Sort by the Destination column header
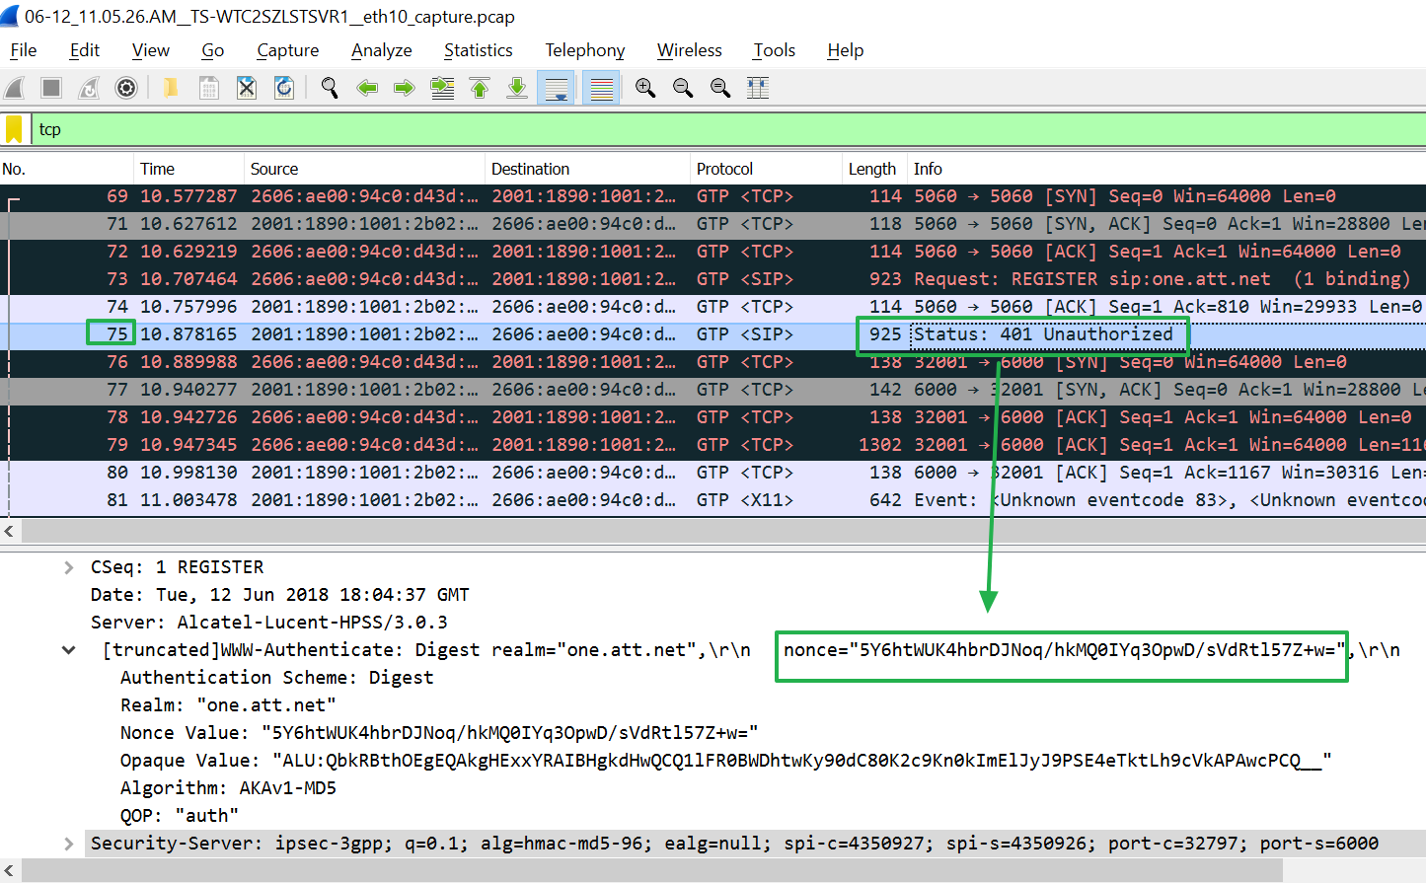The height and width of the screenshot is (884, 1426). click(588, 169)
